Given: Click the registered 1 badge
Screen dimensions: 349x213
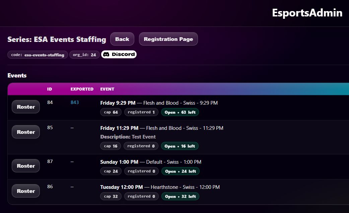Looking at the screenshot, I should 141,112.
